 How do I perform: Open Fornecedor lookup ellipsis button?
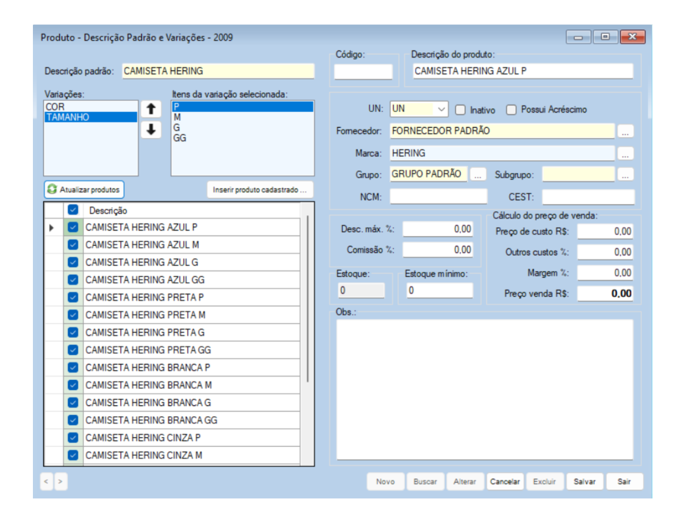pos(625,132)
